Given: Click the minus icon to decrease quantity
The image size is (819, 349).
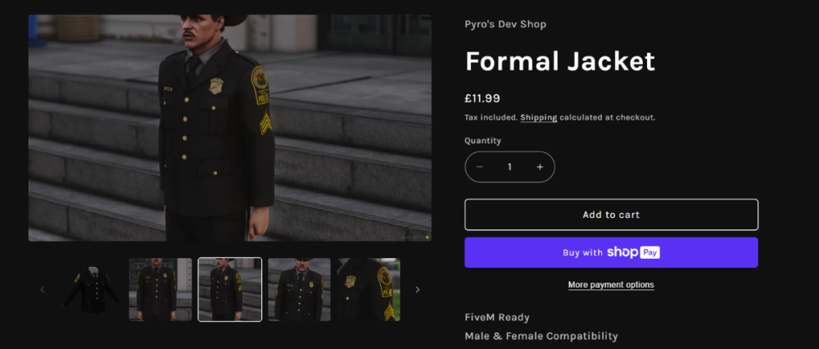Looking at the screenshot, I should [x=480, y=167].
